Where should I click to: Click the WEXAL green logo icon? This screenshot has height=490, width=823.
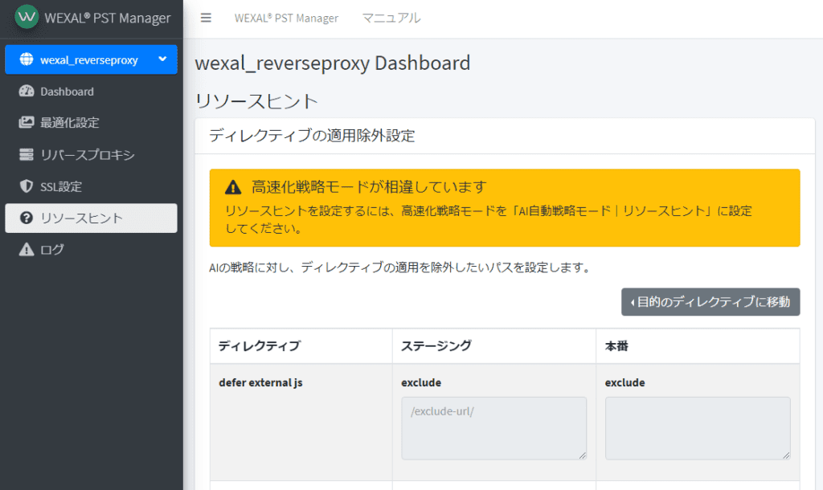[x=27, y=17]
